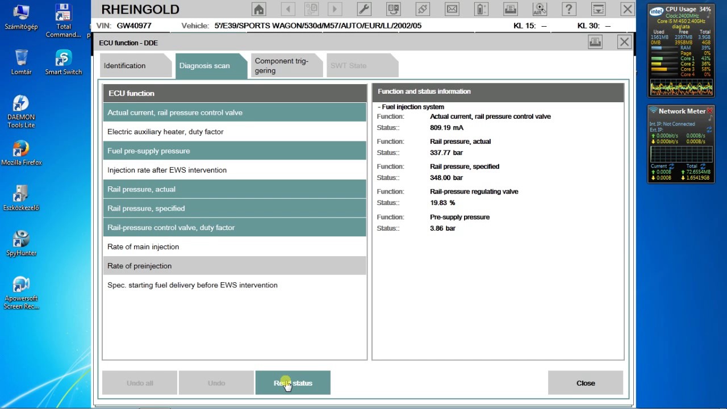Launch SpyHunter from desktop
Image resolution: width=727 pixels, height=409 pixels.
coord(21,244)
